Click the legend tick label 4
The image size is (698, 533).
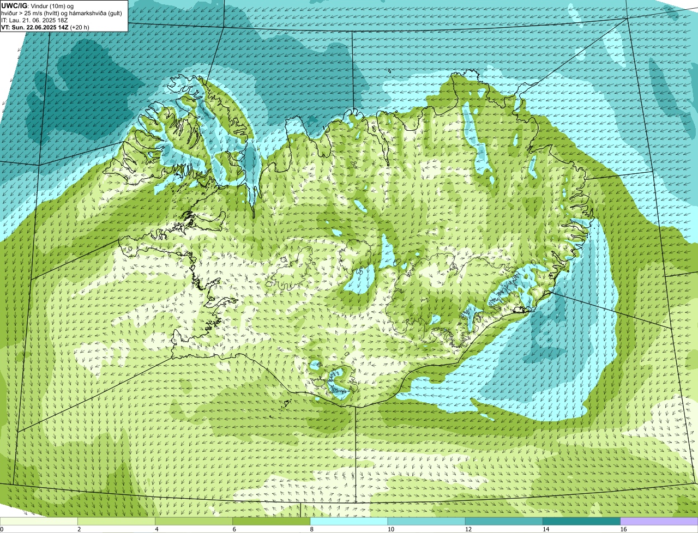coord(157,529)
